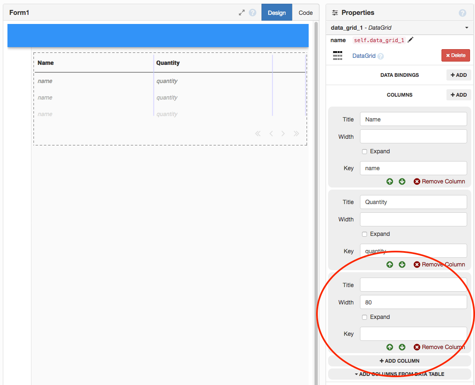This screenshot has height=385, width=475.
Task: Delete the data_grid_1 component
Action: 456,55
